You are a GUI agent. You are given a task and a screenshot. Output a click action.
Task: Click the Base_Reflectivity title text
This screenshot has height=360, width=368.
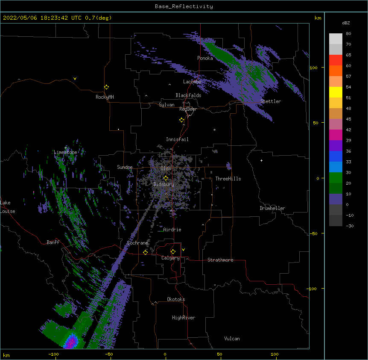point(184,6)
